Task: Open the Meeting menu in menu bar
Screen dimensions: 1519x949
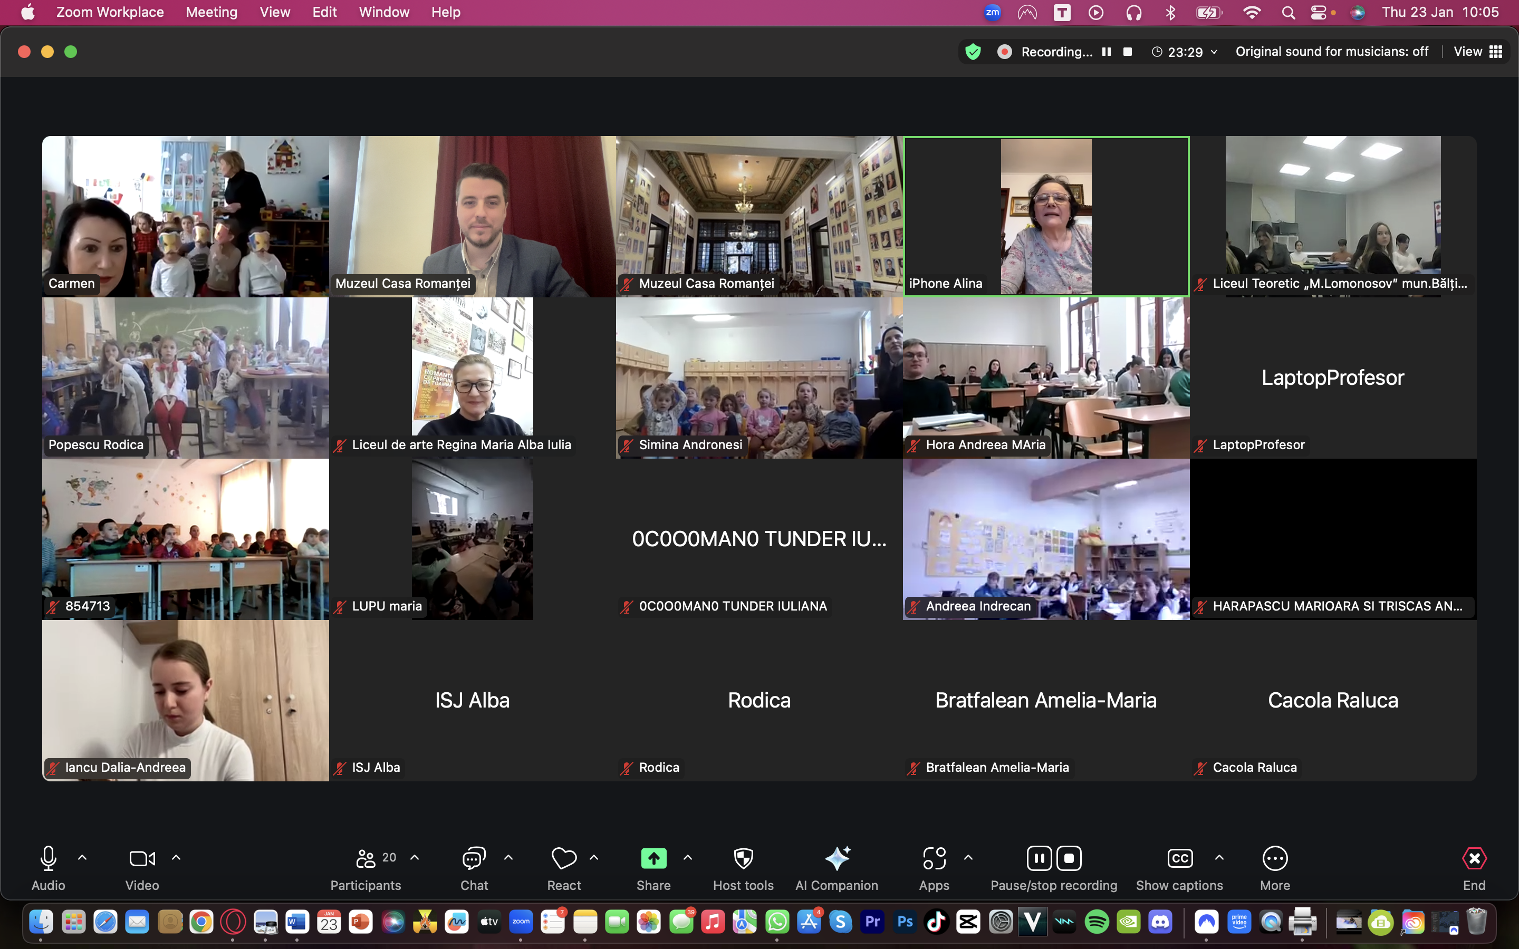Action: [211, 12]
